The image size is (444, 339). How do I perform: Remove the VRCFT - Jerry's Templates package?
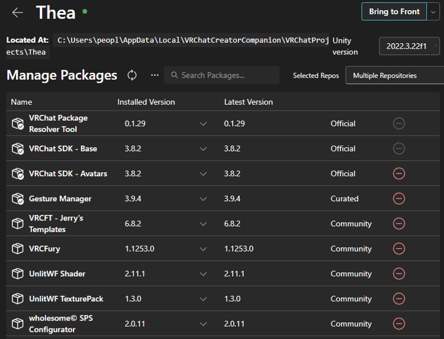coord(399,224)
